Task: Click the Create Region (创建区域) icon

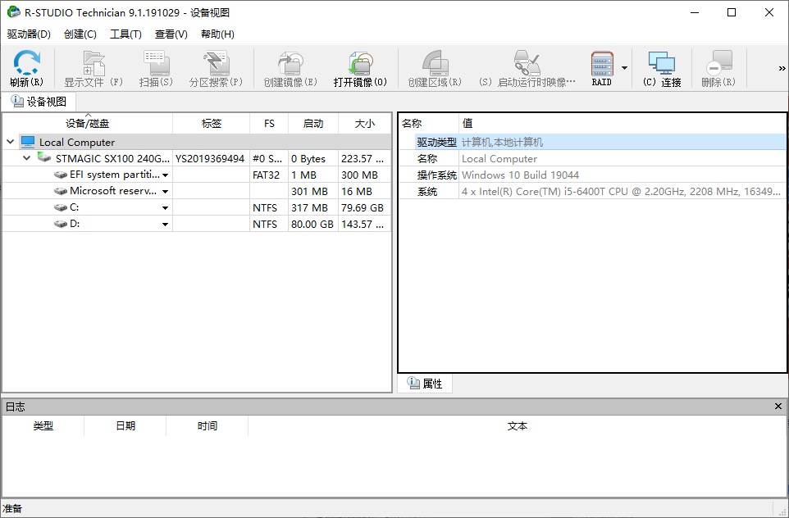Action: pyautogui.click(x=435, y=63)
